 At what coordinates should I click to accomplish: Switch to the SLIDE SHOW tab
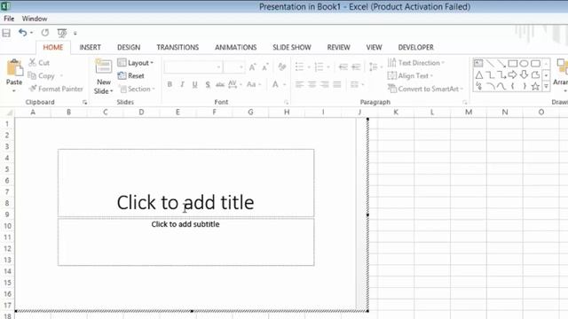tap(292, 47)
